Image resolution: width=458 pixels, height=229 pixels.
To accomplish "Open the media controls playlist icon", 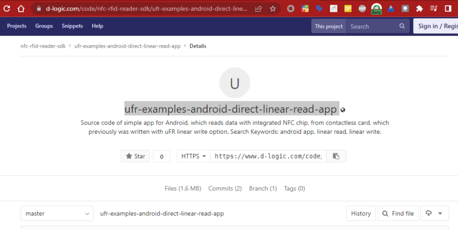I will (434, 9).
